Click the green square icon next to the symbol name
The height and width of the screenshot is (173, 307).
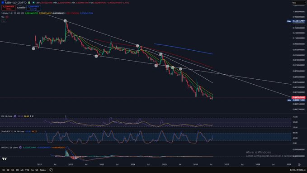point(29,3)
